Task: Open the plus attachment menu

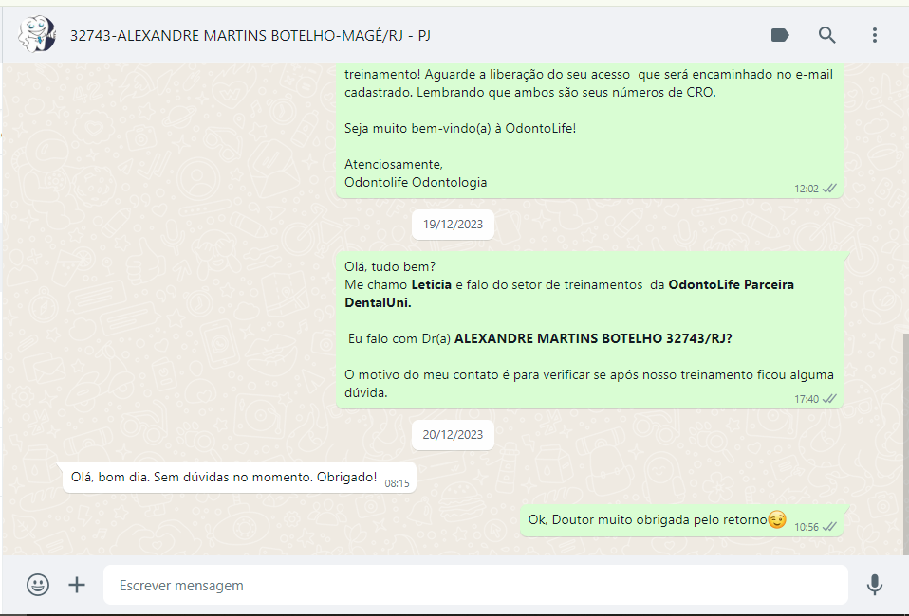Action: [77, 585]
